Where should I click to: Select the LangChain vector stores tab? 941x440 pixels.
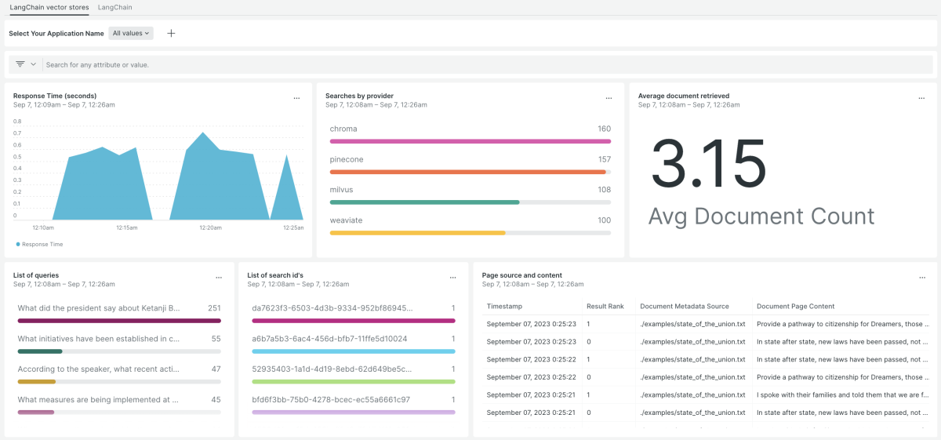click(x=49, y=7)
